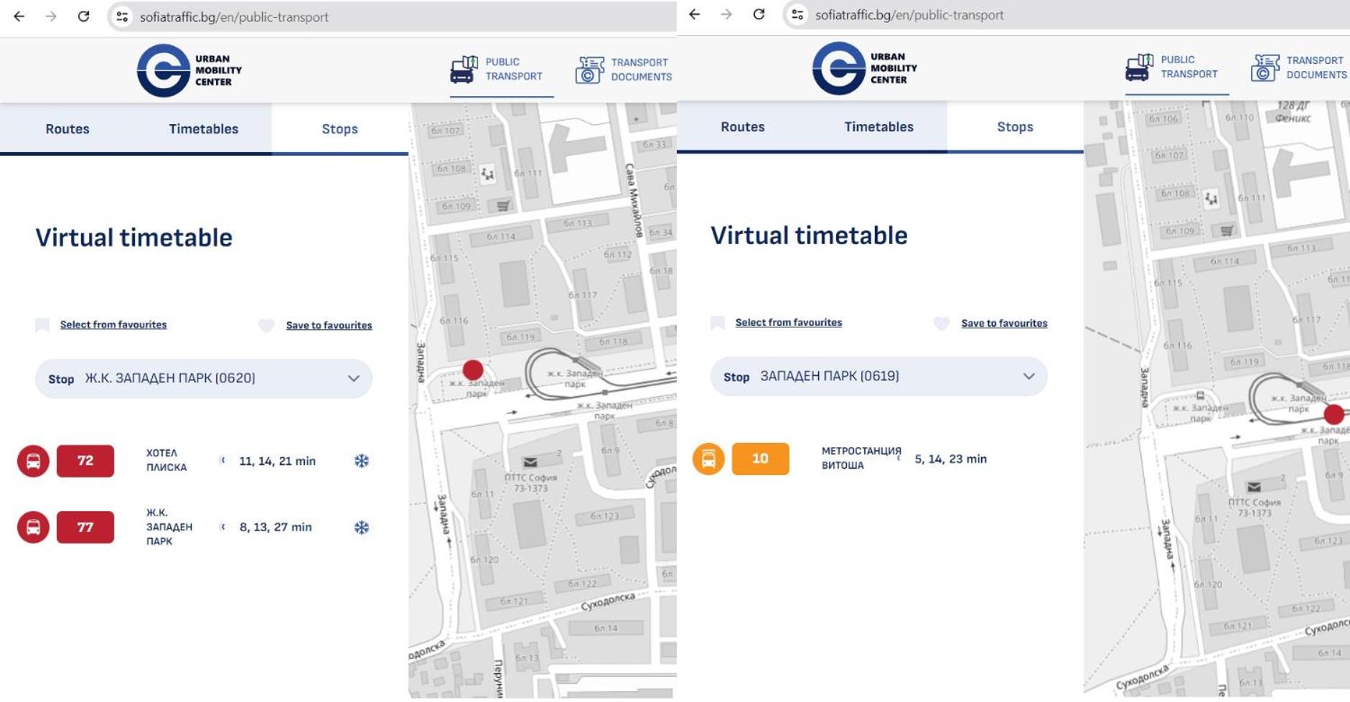Switch to the Routes tab in left window
1350x702 pixels.
point(67,128)
